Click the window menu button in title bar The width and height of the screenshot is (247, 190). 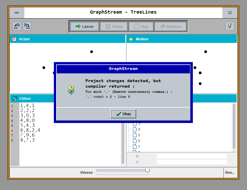tap(17, 12)
